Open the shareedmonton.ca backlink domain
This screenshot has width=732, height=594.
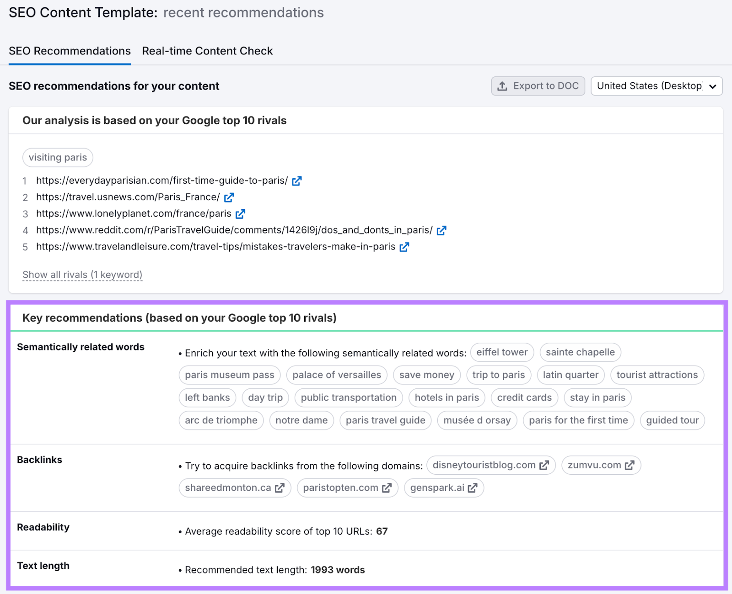228,488
